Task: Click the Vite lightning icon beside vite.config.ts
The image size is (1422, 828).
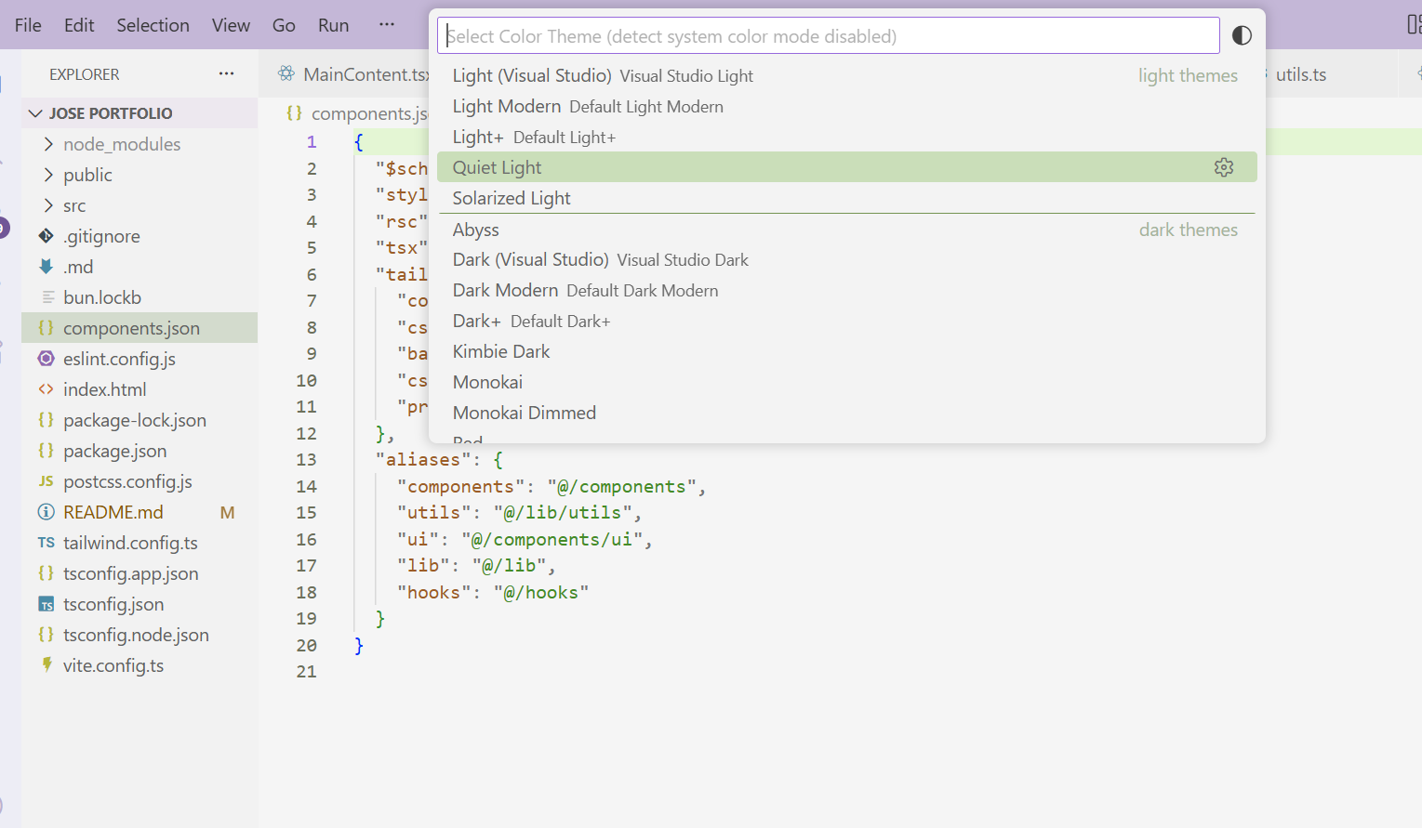Action: (x=46, y=665)
